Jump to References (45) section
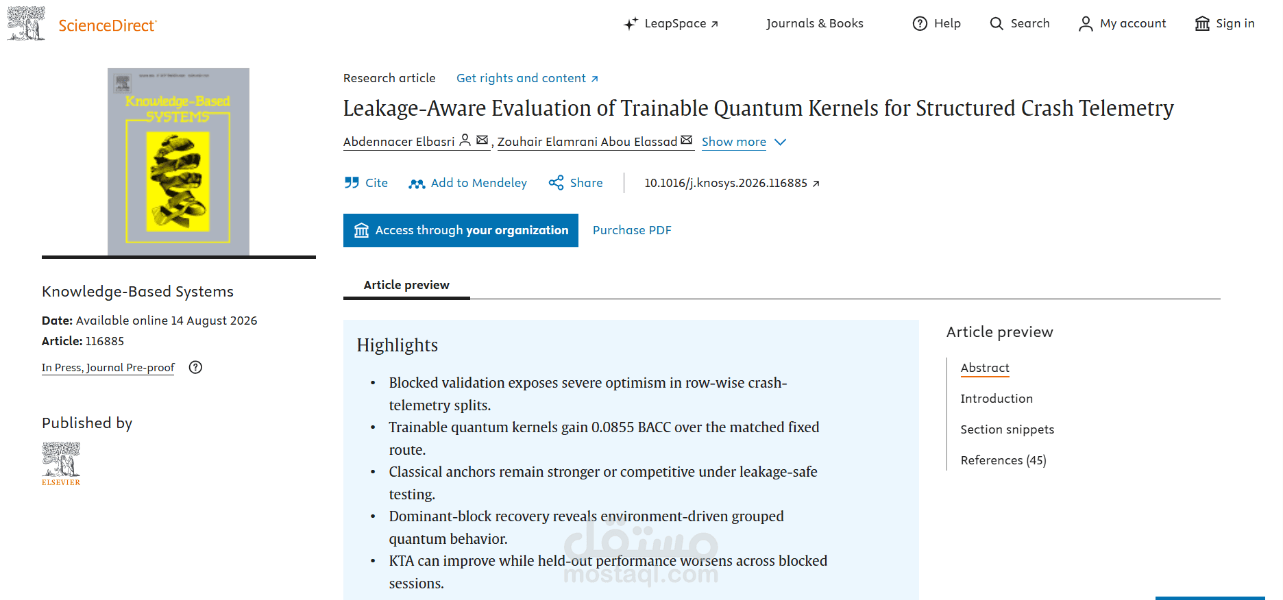 [1003, 460]
